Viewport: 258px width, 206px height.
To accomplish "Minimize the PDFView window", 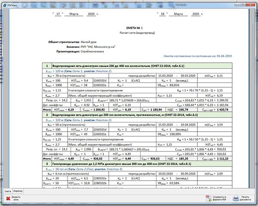I will tap(237, 5).
